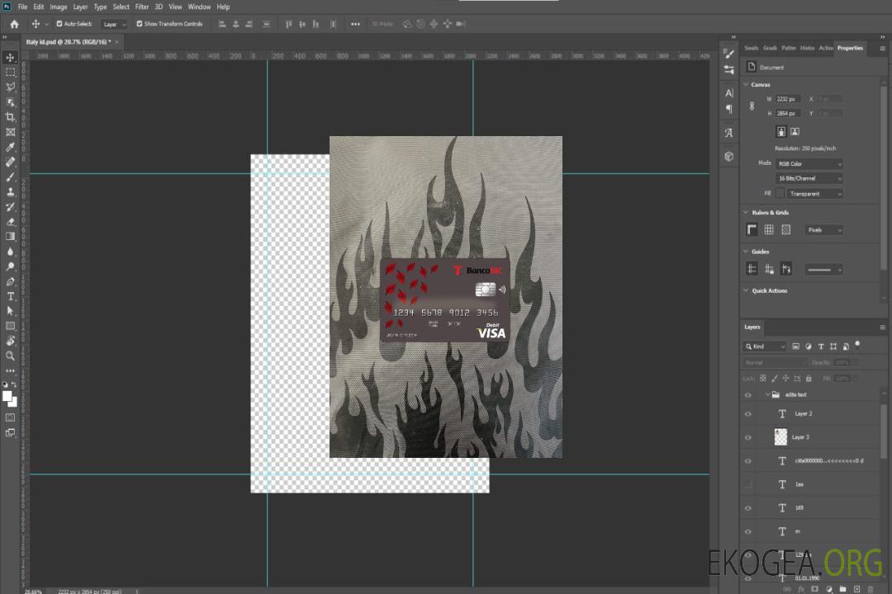
Task: Open the RGB Color mode dropdown
Action: 809,163
